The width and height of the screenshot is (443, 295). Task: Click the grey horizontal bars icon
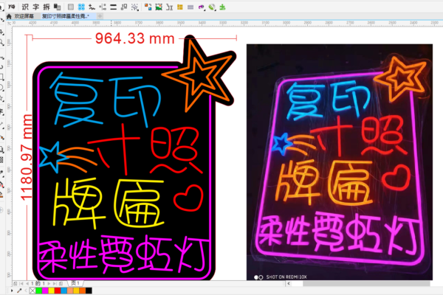point(190,7)
